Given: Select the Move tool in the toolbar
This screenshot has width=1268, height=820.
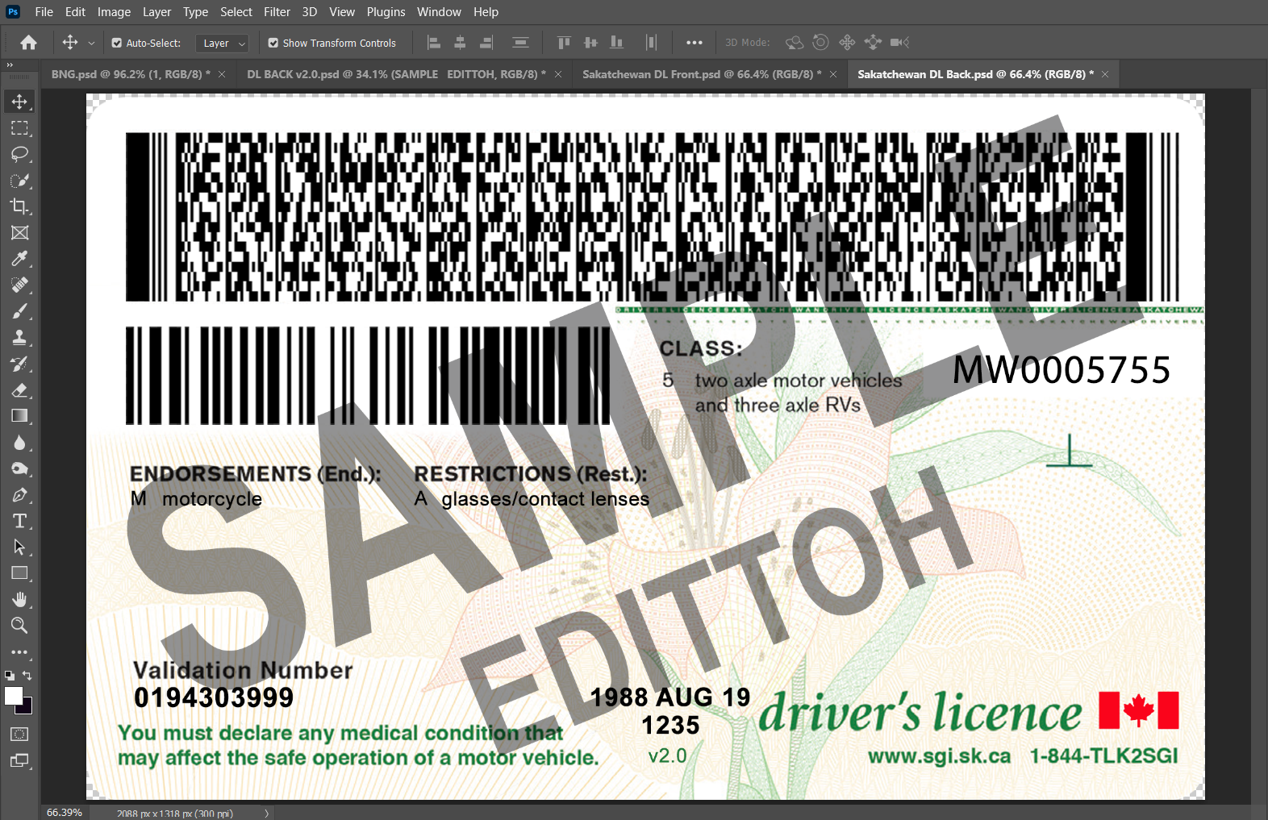Looking at the screenshot, I should (x=19, y=102).
